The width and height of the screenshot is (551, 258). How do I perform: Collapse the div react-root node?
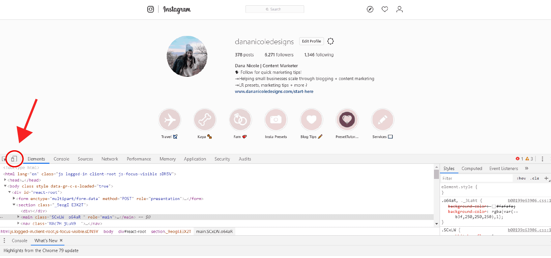tap(10, 192)
